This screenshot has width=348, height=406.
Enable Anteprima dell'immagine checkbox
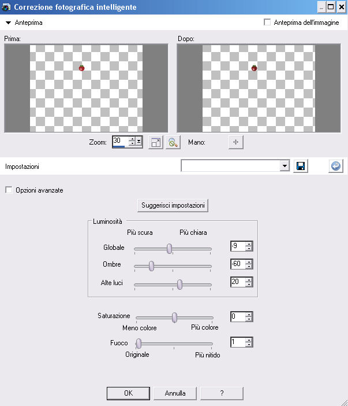click(267, 23)
